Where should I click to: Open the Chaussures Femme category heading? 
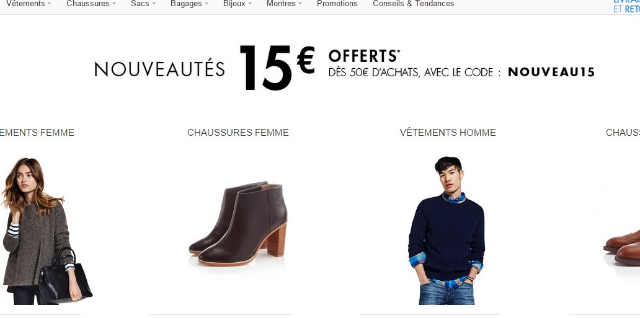point(238,132)
